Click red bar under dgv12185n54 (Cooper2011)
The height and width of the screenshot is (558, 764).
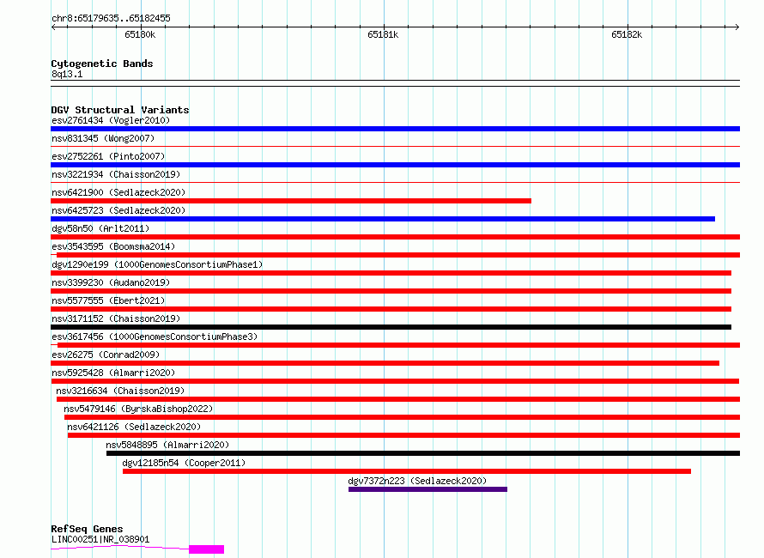pos(407,471)
